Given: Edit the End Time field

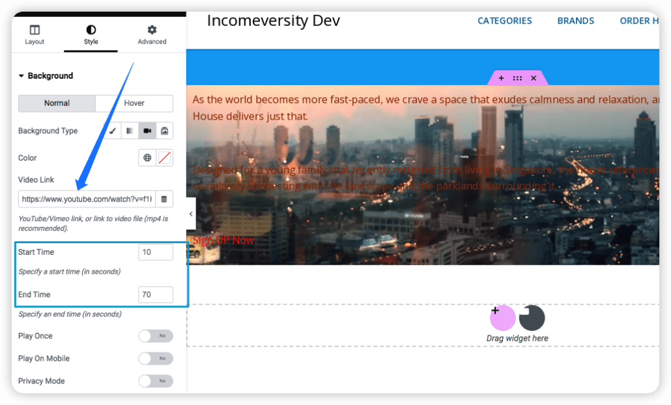Looking at the screenshot, I should 155,294.
